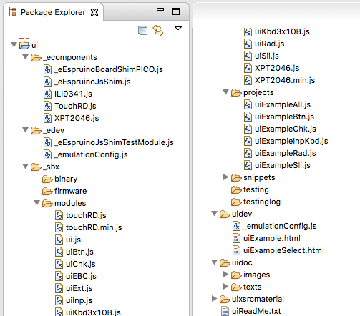Click the Collapse All toolbar icon
The image size is (360, 316).
pyautogui.click(x=142, y=31)
